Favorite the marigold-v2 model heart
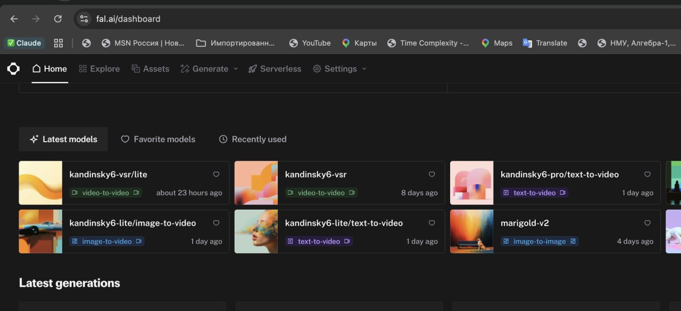681x311 pixels. [647, 223]
